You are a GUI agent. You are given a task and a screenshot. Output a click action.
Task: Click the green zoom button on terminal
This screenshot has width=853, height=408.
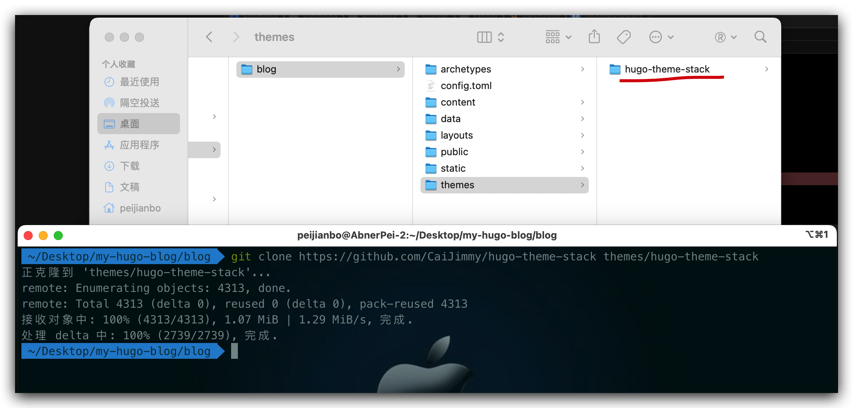click(58, 236)
